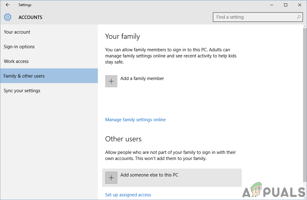Go to Sync your settings

[x=22, y=91]
